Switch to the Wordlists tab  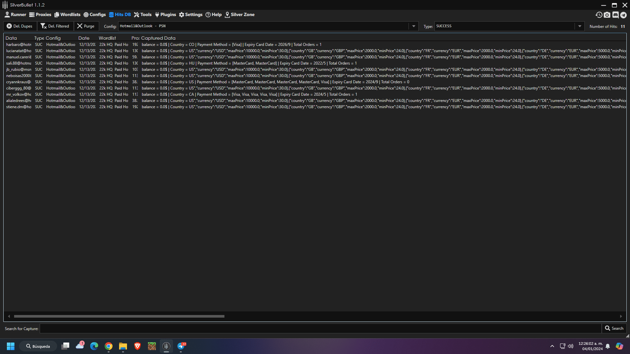[67, 14]
